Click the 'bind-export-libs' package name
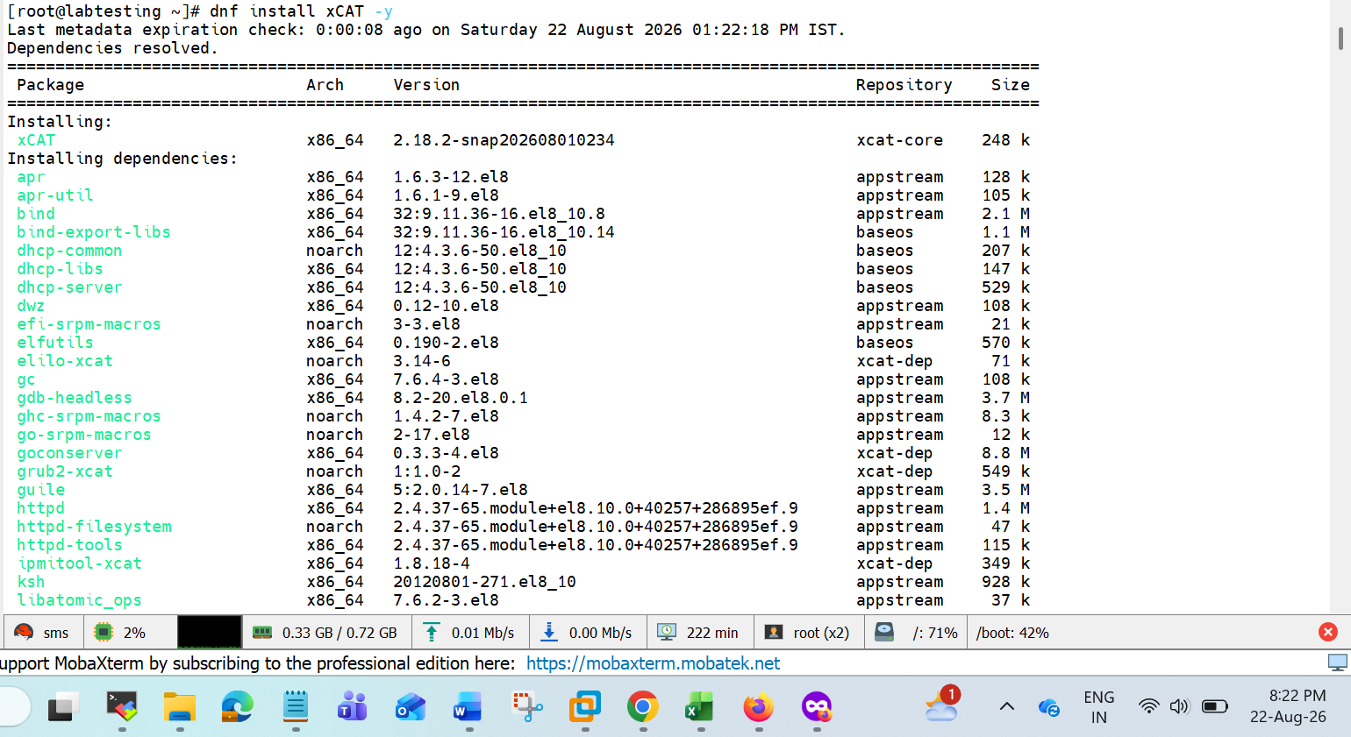The image size is (1351, 737). pyautogui.click(x=94, y=232)
